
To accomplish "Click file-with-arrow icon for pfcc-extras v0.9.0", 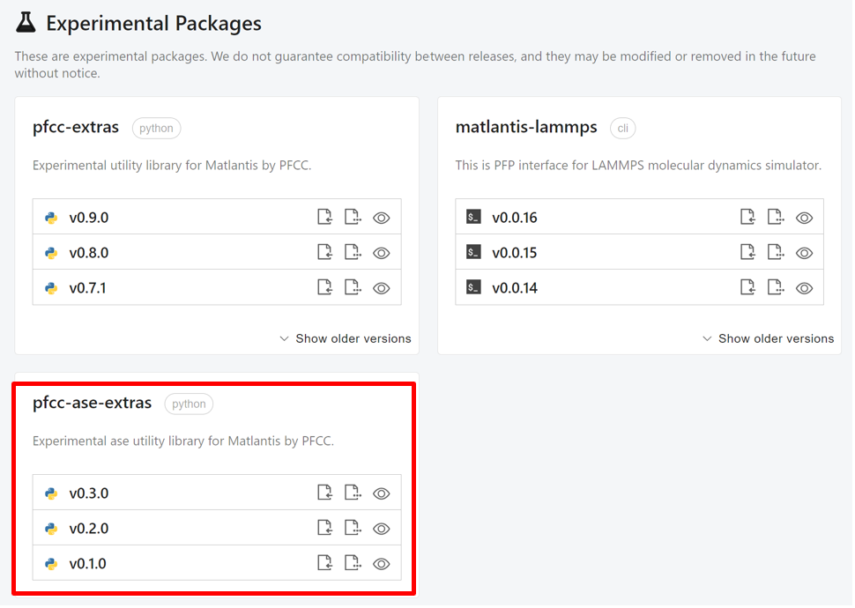I will (324, 218).
